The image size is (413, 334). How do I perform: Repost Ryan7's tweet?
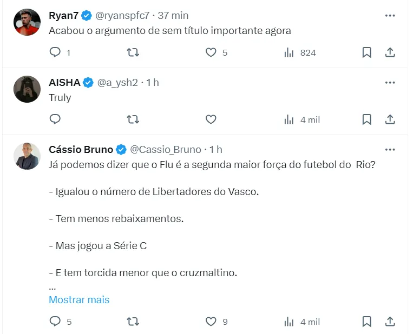[133, 52]
